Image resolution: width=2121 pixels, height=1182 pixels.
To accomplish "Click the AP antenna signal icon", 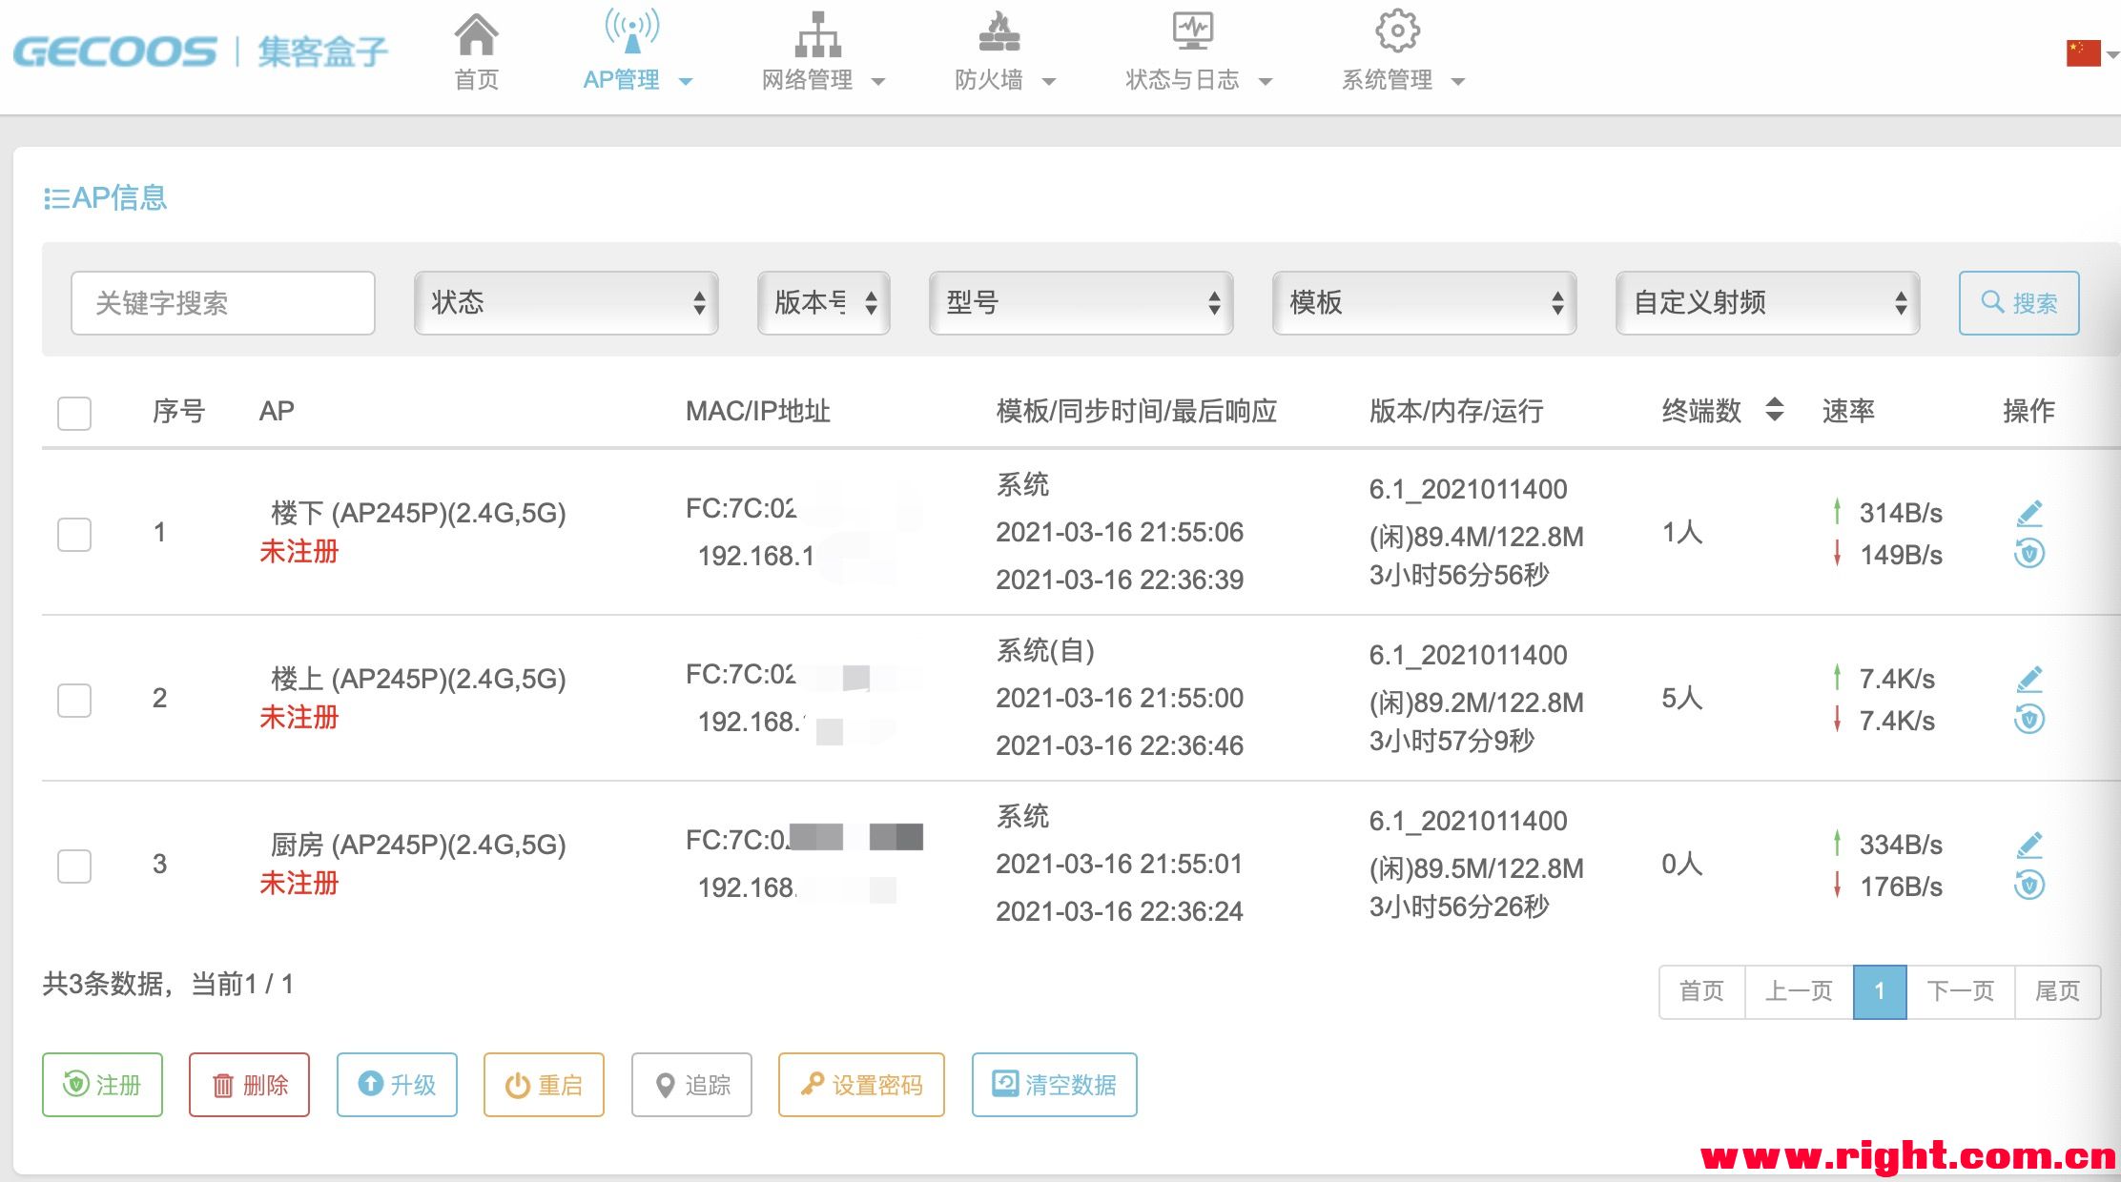I will (x=631, y=31).
